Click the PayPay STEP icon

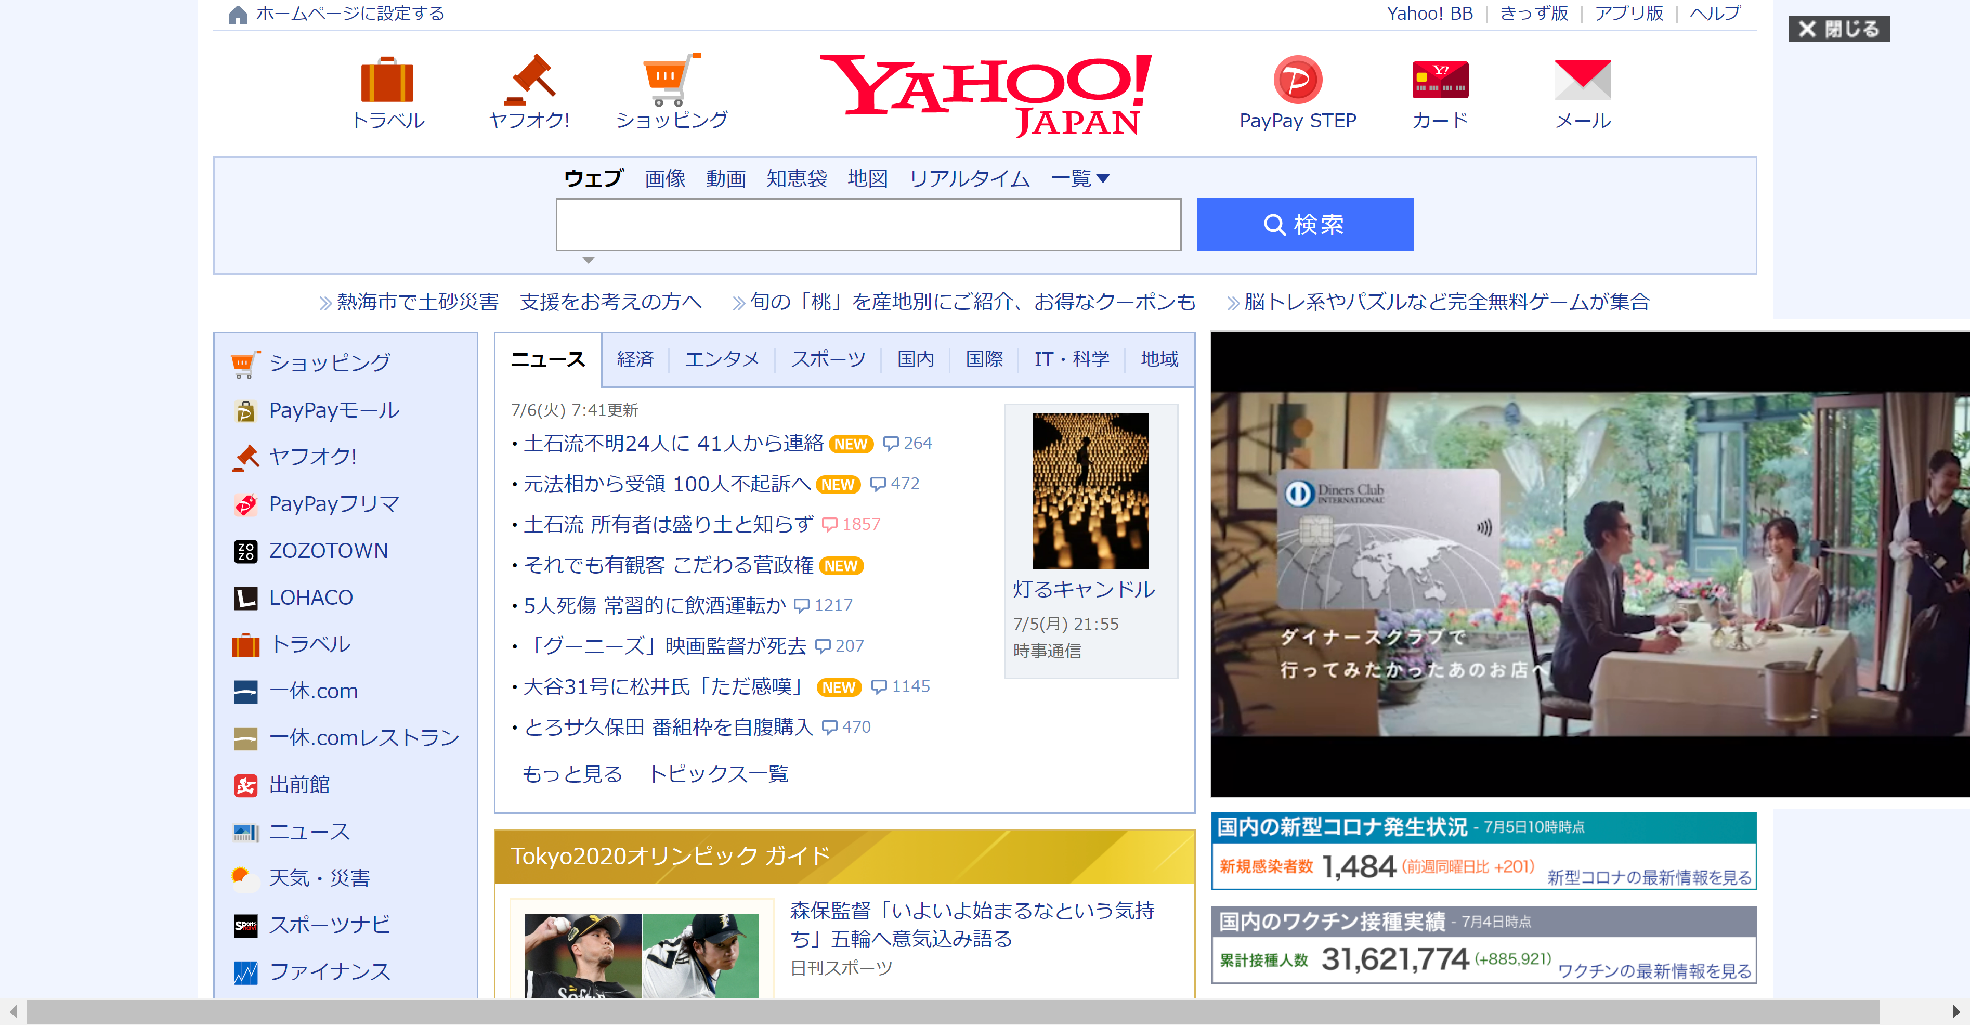point(1297,80)
